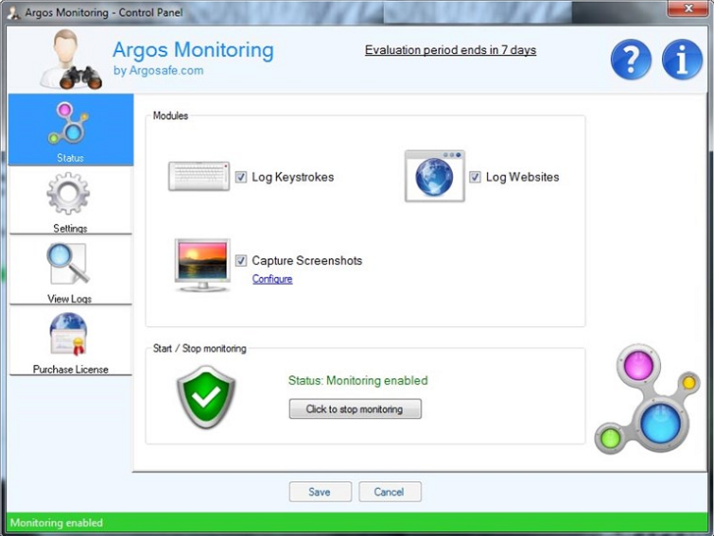Screen dimensions: 714x536
Task: Click the Evaluation period ends link
Action: click(x=450, y=50)
